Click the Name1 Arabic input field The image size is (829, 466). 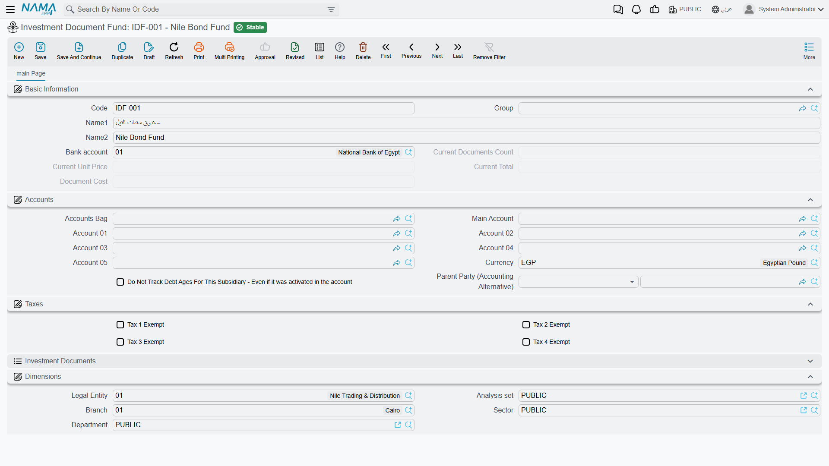click(x=466, y=123)
